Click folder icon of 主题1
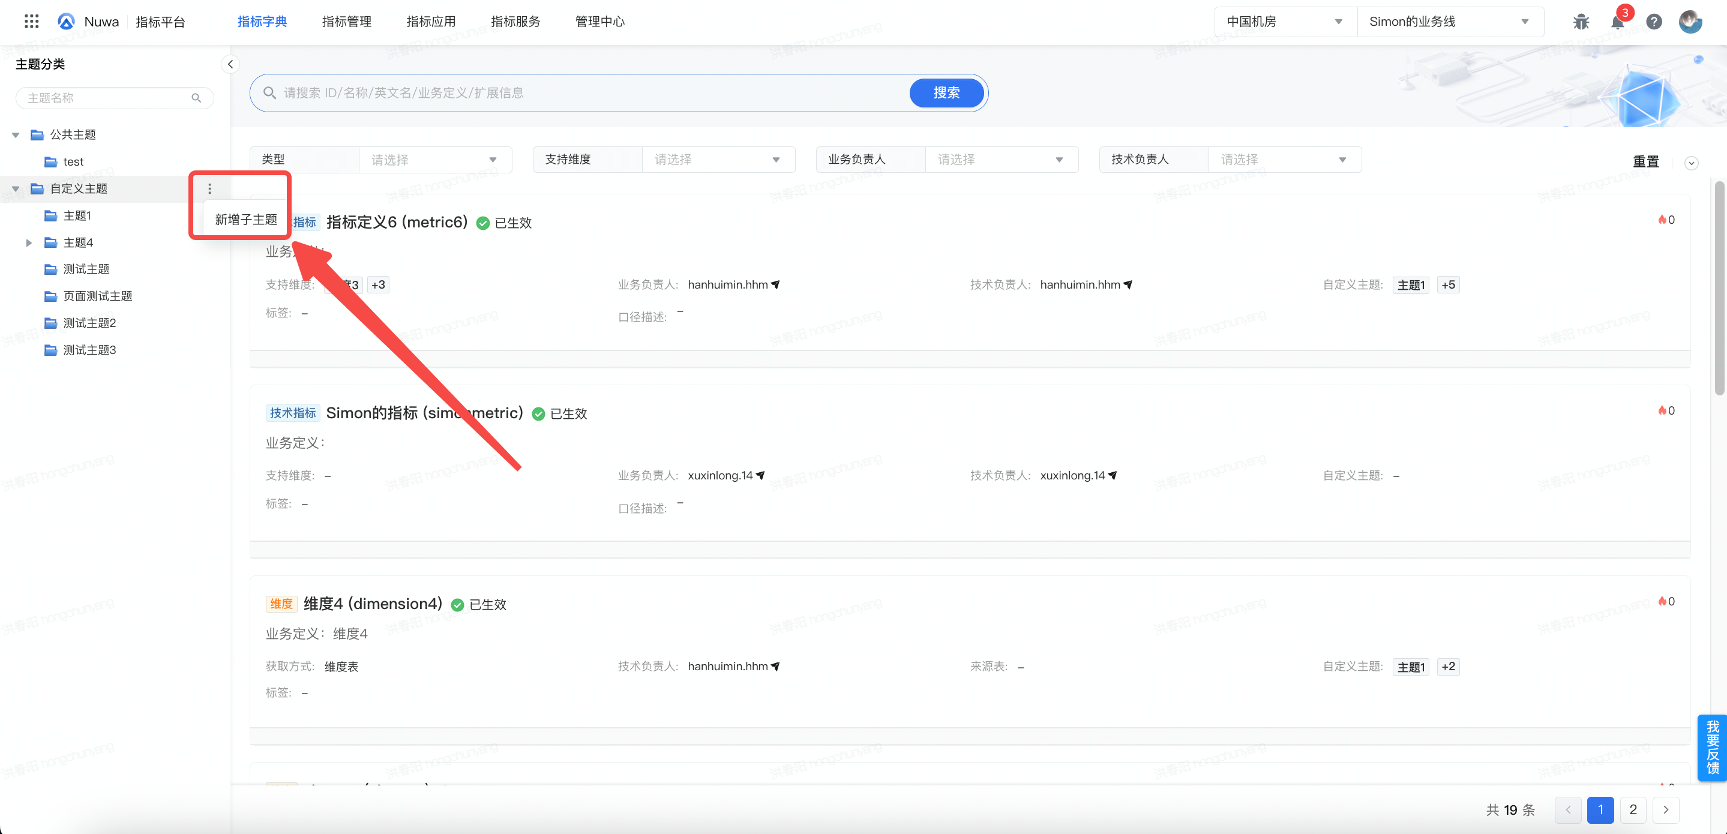The image size is (1727, 834). click(50, 215)
